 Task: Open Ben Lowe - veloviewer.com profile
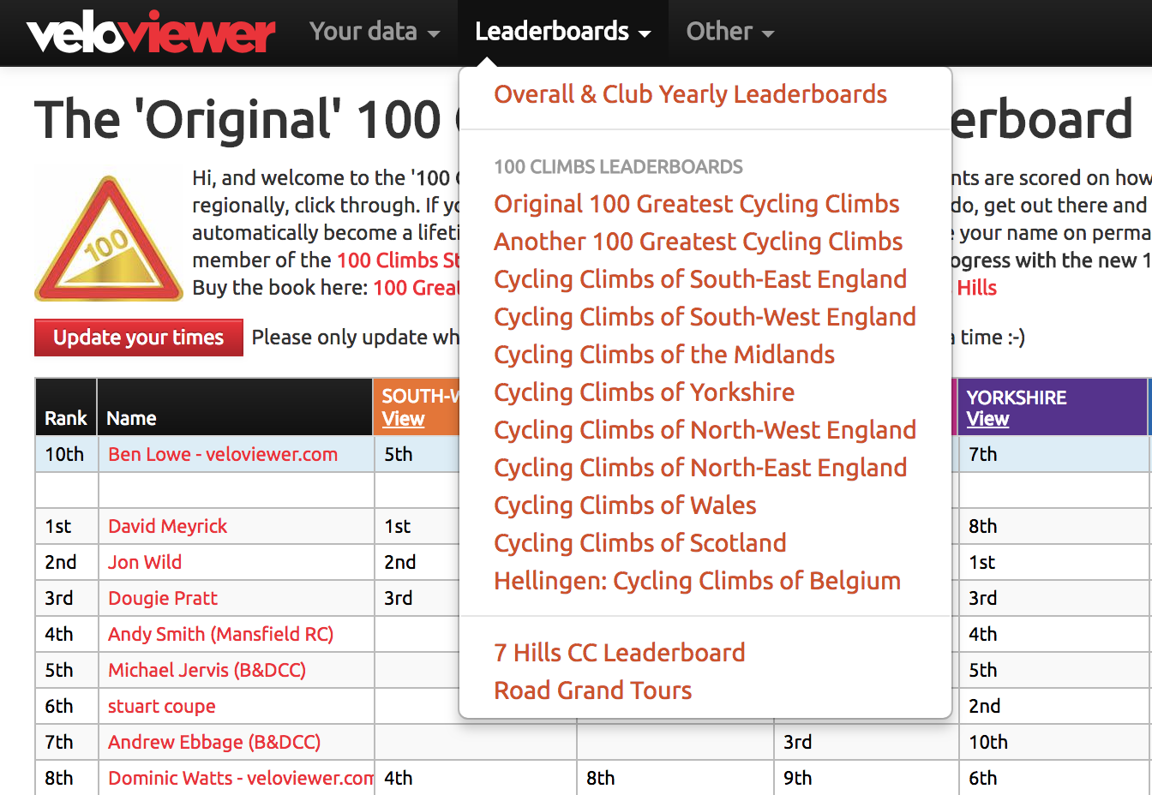click(223, 455)
